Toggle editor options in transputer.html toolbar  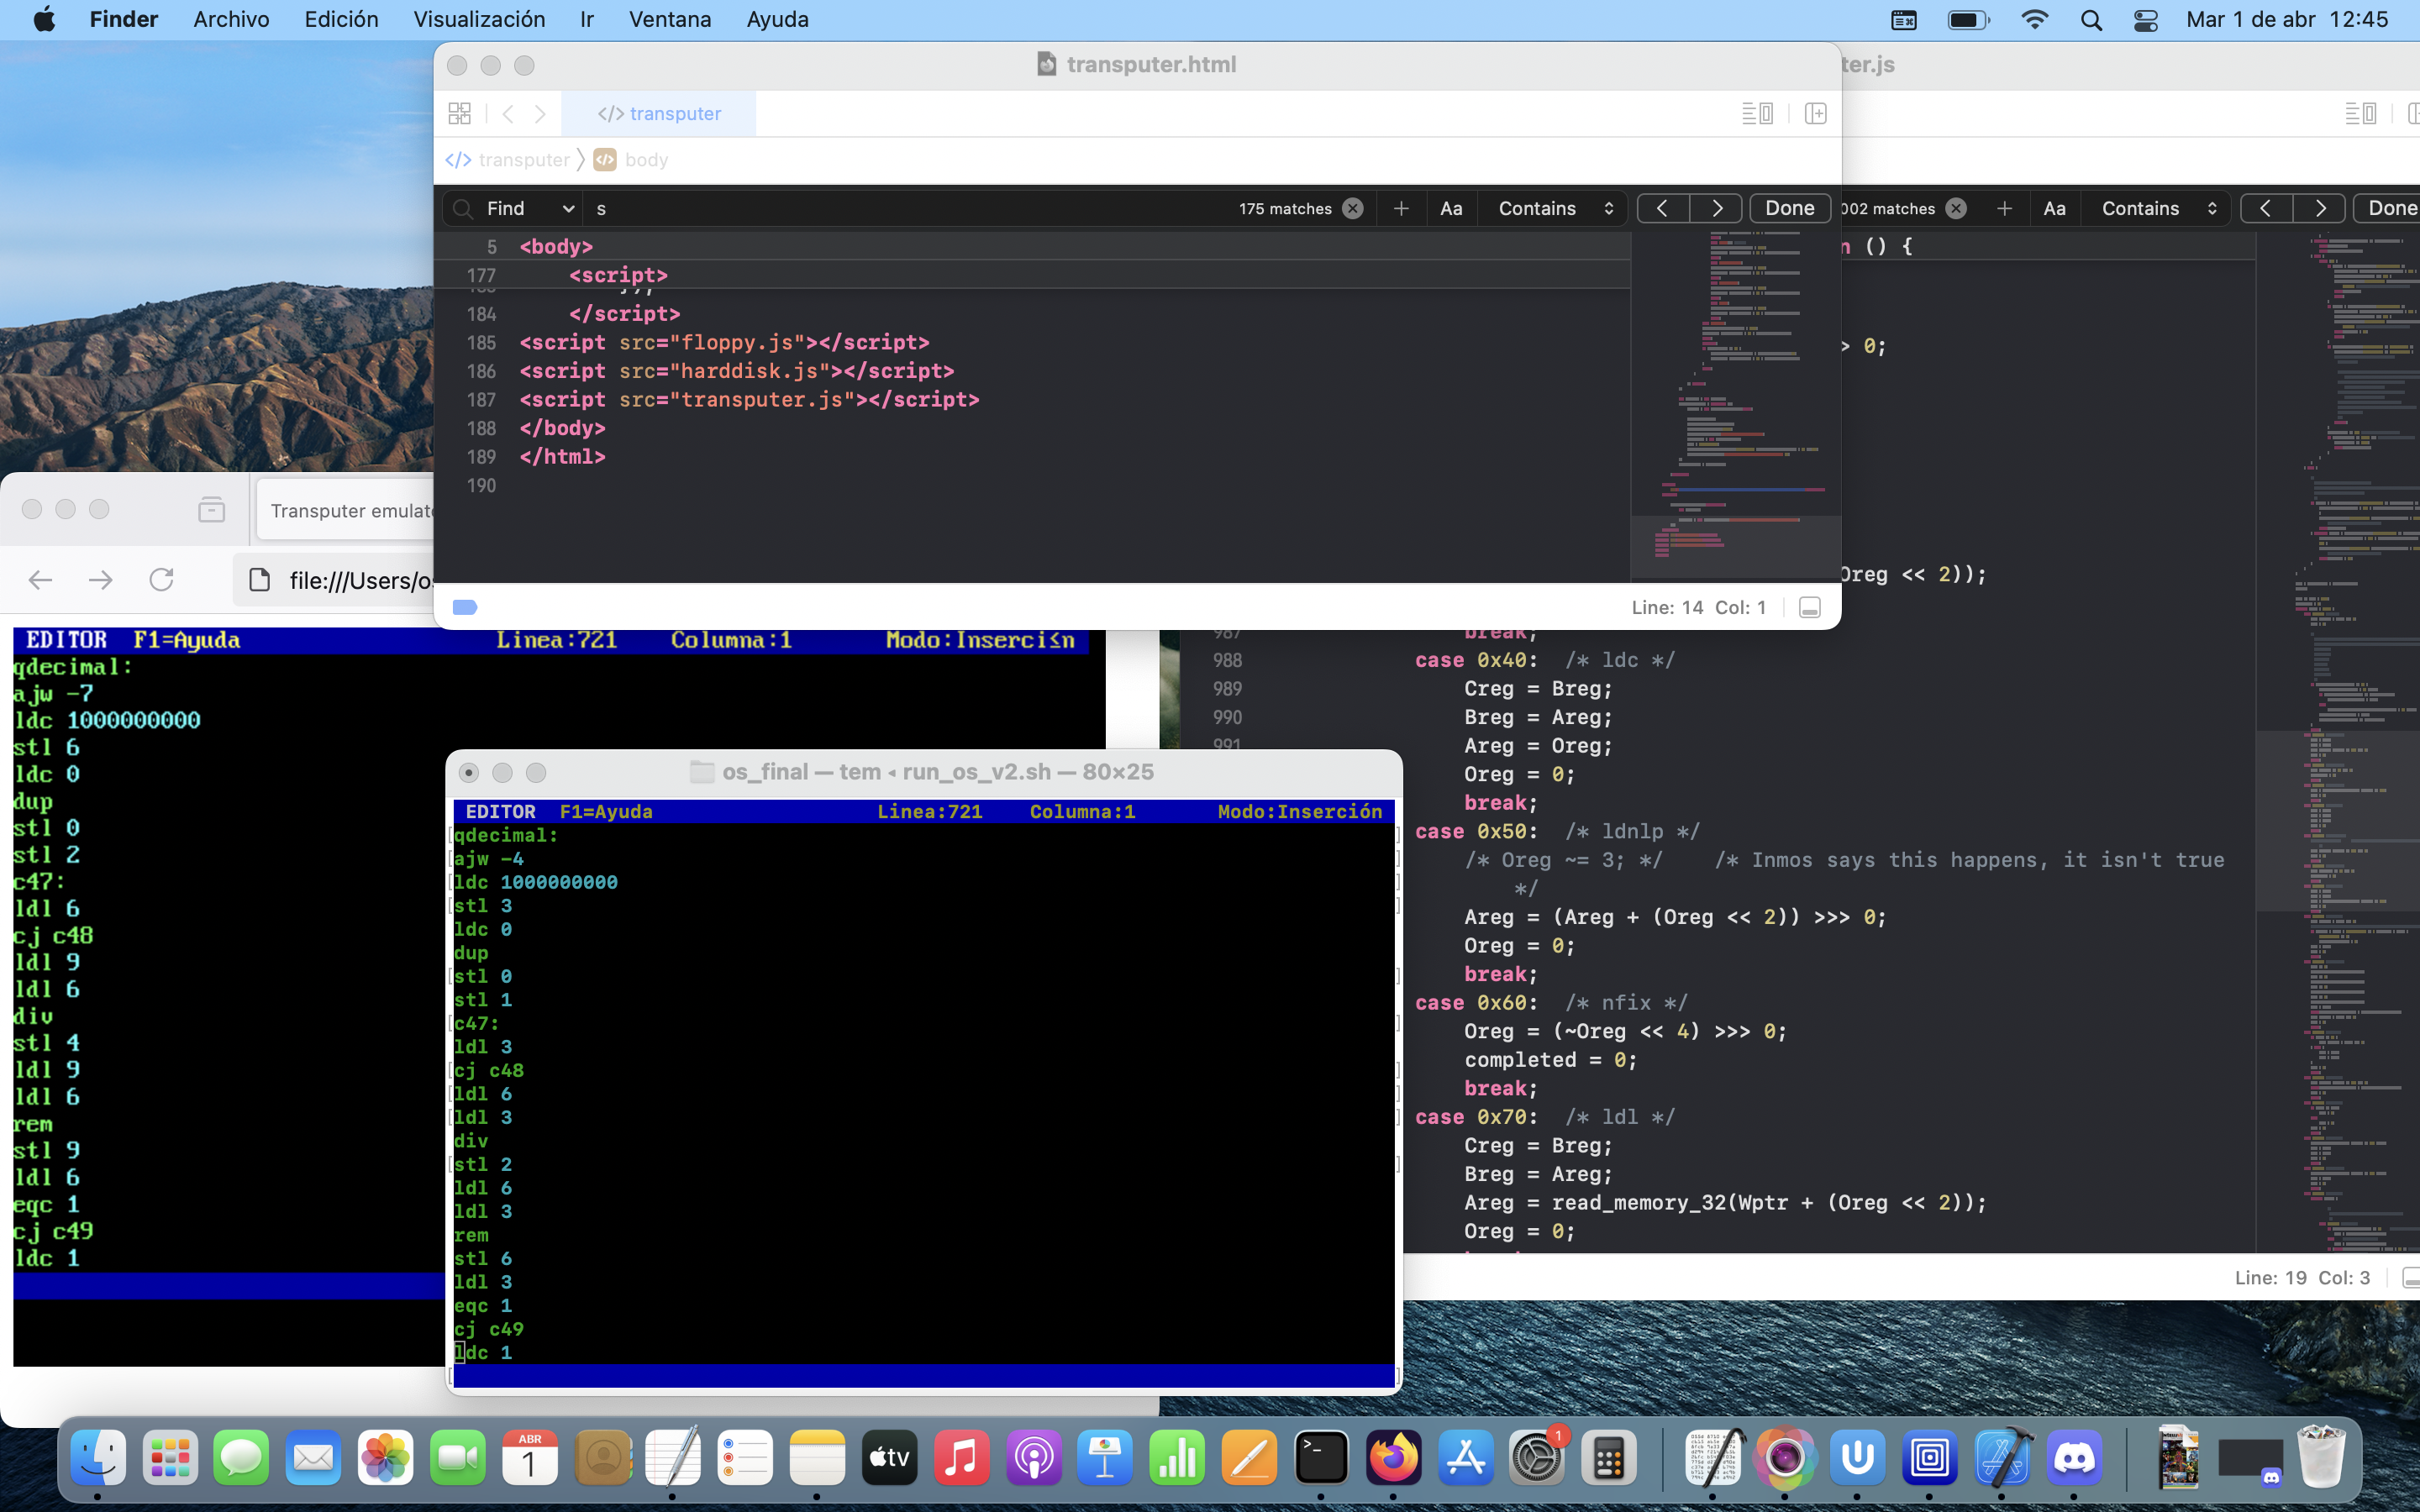coord(1758,113)
